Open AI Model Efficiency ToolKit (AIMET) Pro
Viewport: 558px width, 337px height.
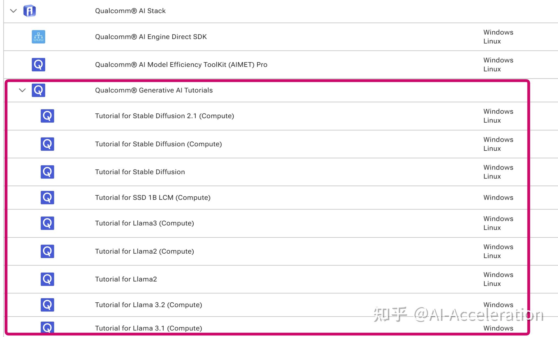(181, 65)
